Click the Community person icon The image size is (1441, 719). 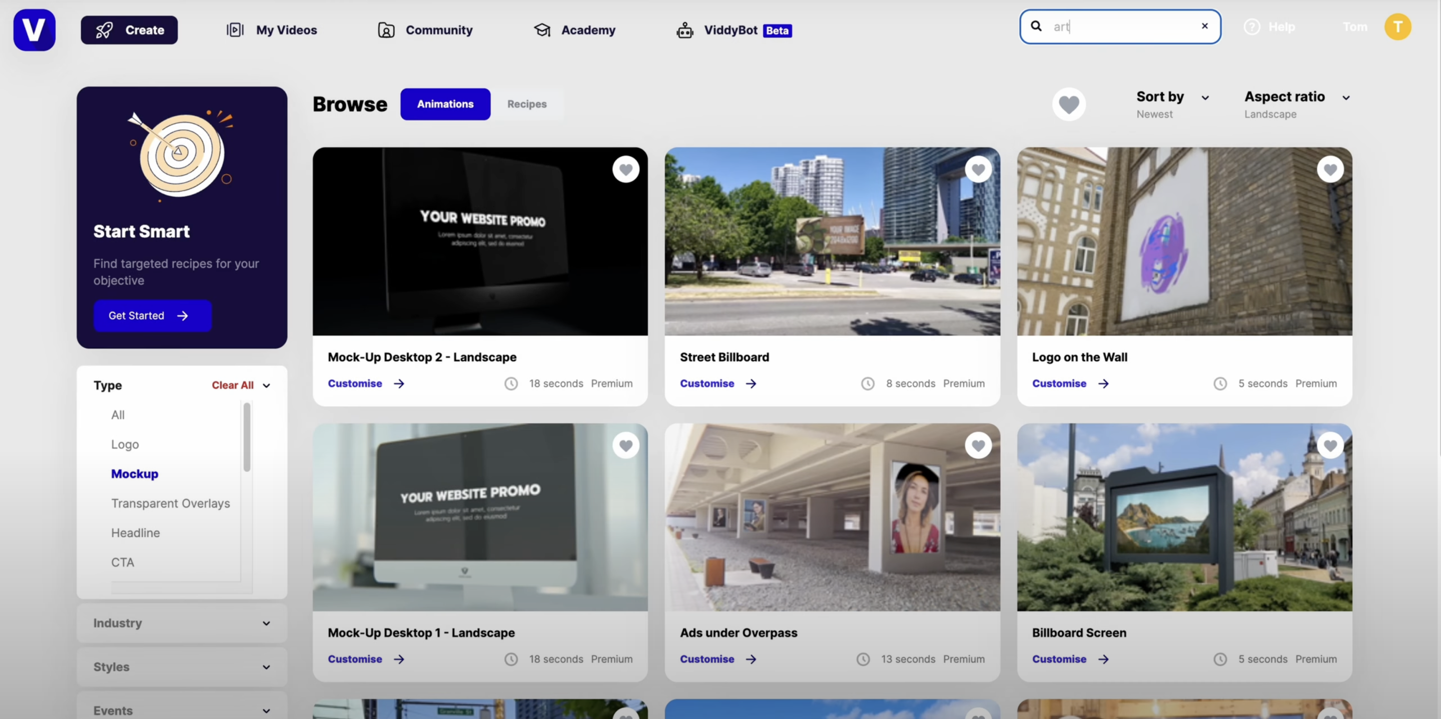coord(386,30)
